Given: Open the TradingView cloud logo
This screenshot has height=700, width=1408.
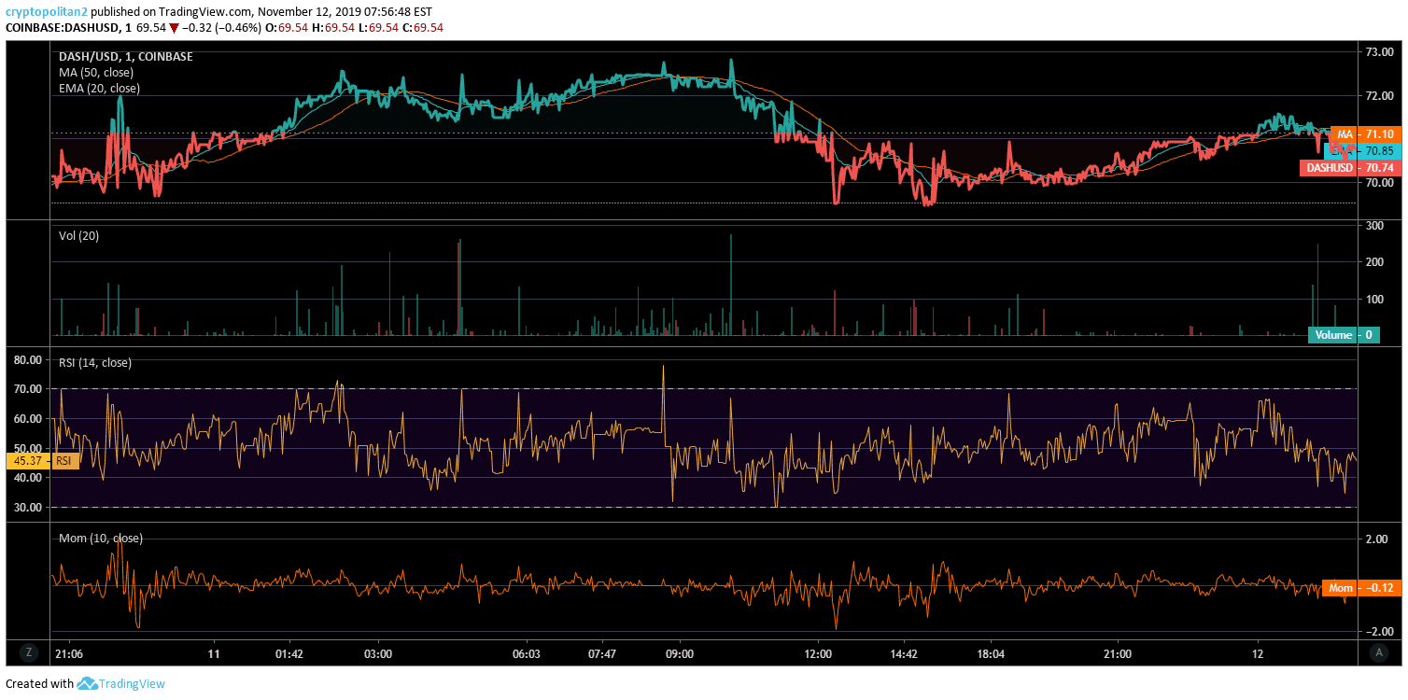Looking at the screenshot, I should click(88, 684).
